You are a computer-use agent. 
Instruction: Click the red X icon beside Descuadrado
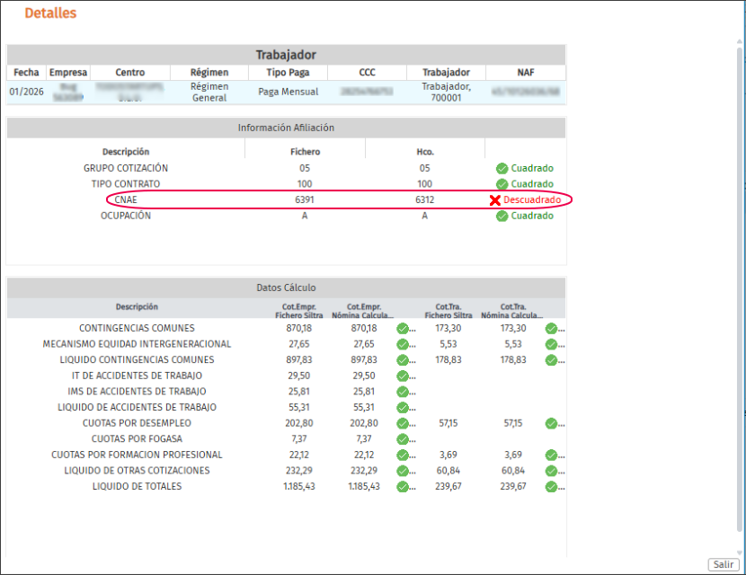point(495,200)
